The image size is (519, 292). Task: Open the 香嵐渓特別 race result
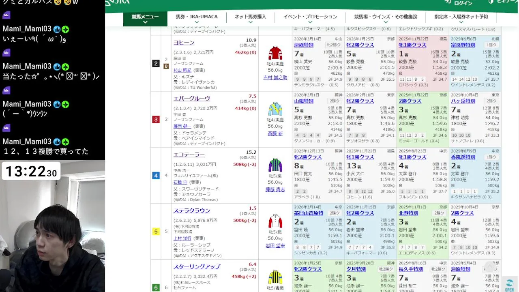pos(463,157)
